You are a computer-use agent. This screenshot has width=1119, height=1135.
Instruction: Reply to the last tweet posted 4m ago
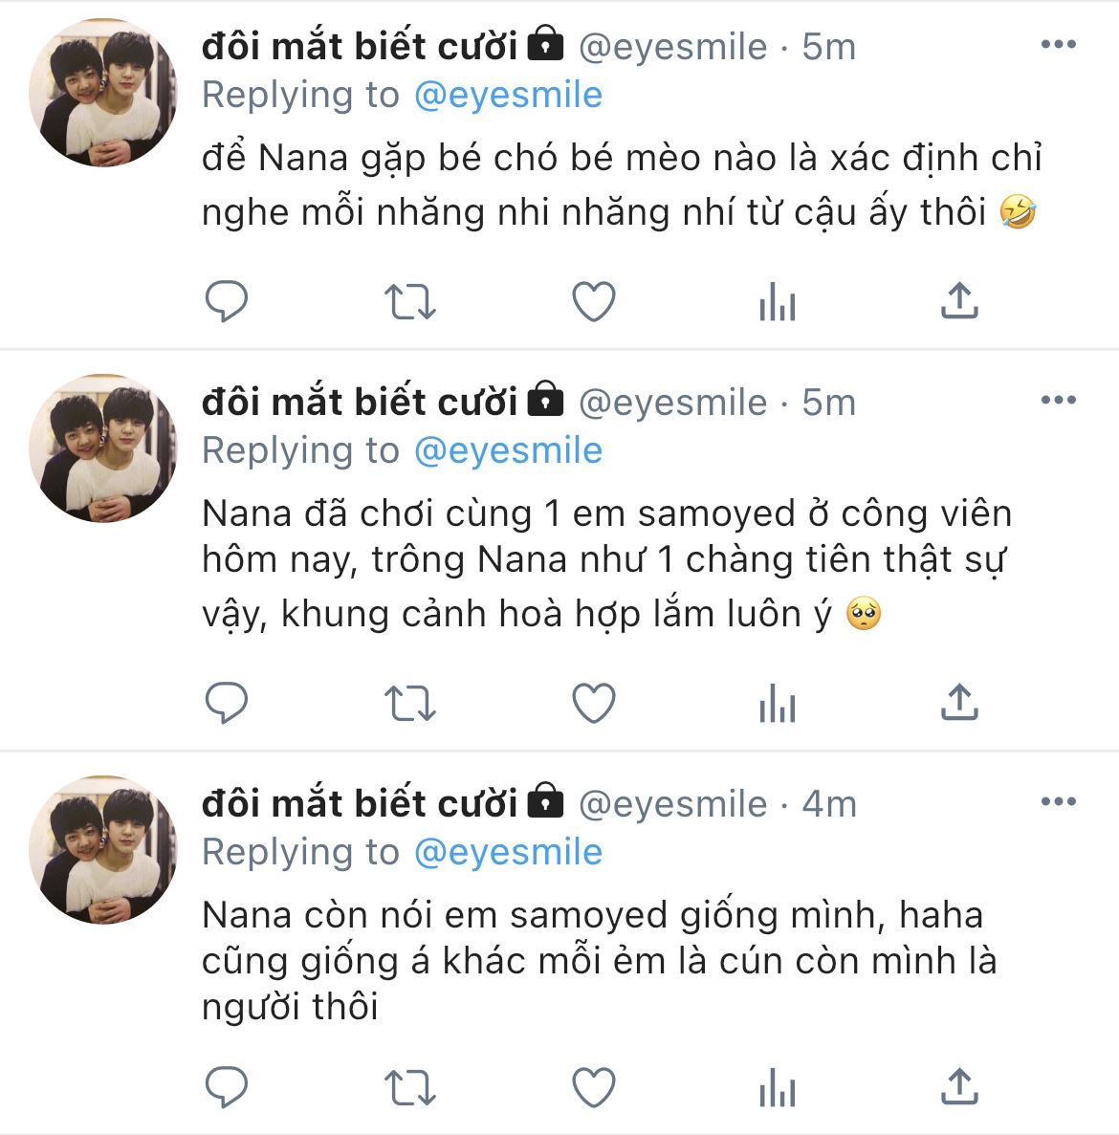click(x=227, y=1086)
